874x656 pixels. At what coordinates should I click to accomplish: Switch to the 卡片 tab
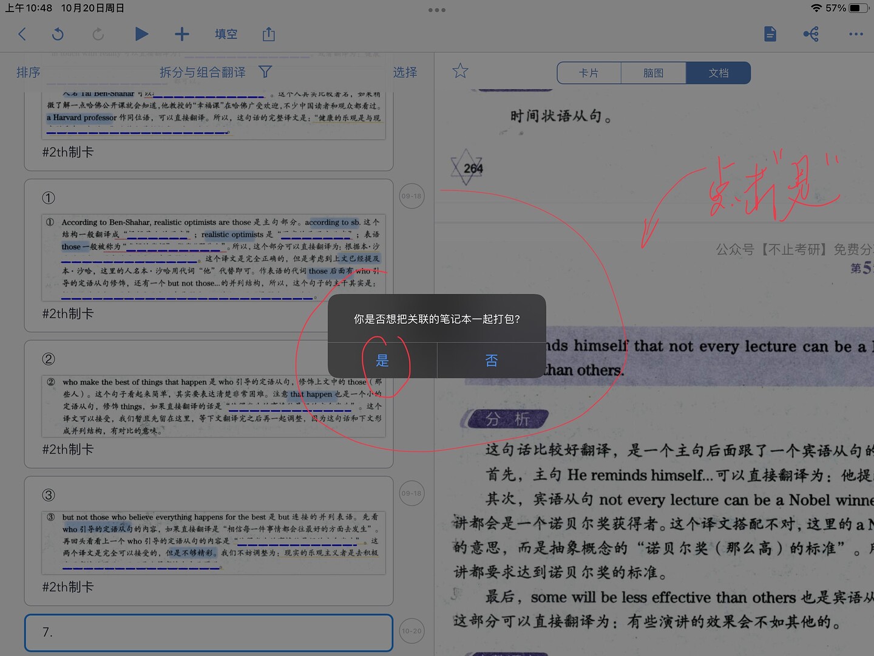click(589, 73)
